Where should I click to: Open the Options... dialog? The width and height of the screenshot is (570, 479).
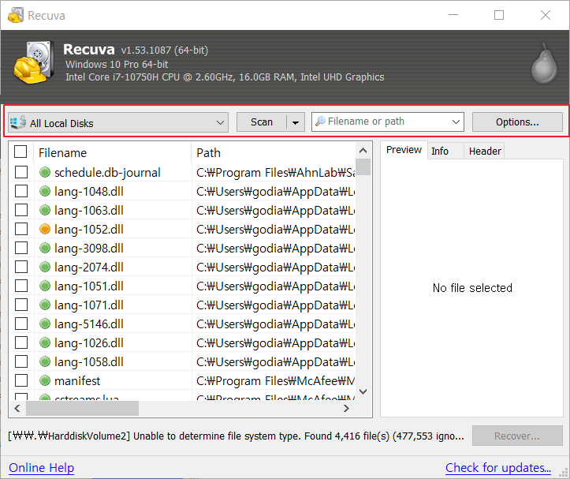point(517,122)
